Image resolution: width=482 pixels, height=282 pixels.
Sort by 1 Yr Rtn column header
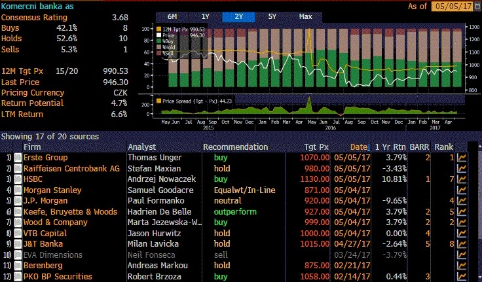click(390, 147)
